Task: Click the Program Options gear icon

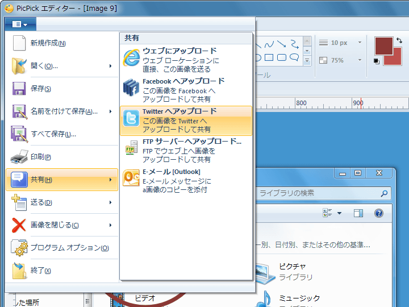Action: (19, 247)
